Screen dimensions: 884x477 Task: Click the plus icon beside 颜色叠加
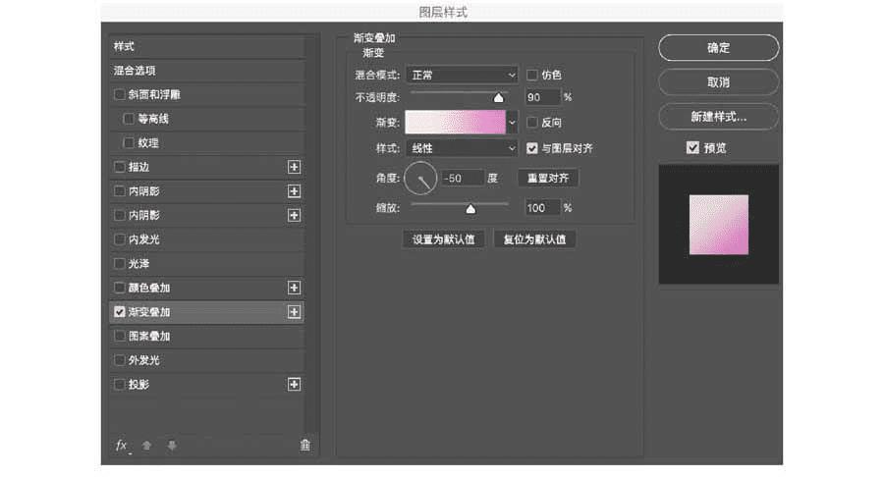[x=294, y=288]
